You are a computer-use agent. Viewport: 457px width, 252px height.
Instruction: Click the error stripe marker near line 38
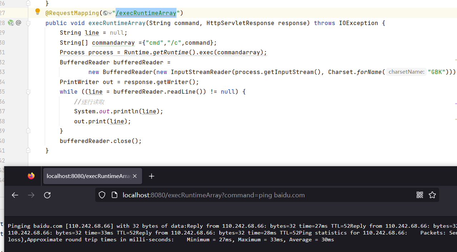click(x=456, y=119)
